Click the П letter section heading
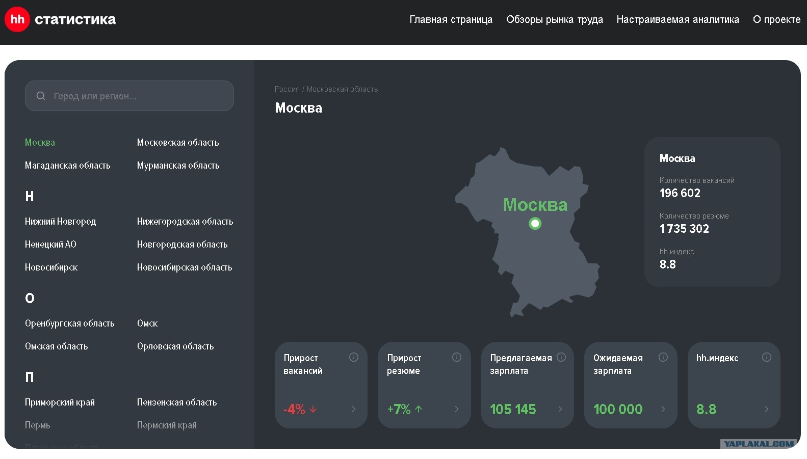Screen dimensions: 807x459 coord(30,377)
